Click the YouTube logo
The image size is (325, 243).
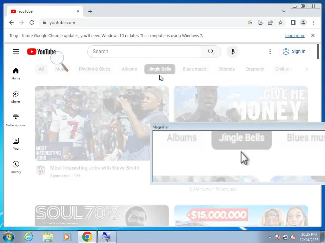42,52
